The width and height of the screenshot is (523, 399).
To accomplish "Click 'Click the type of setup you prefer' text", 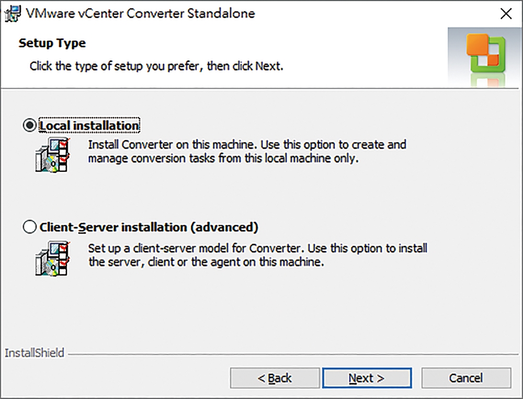I will (x=156, y=66).
